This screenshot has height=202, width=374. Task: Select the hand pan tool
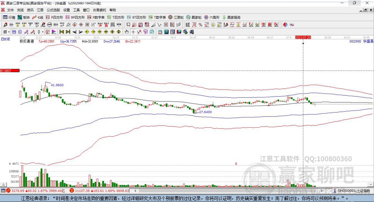[127, 32]
